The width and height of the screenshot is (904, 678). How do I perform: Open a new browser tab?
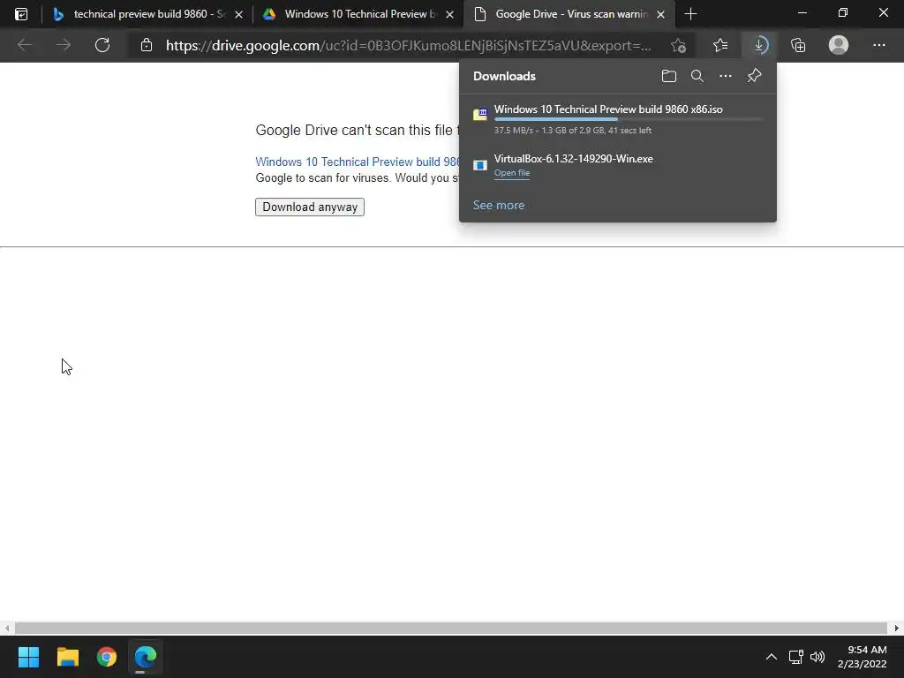pyautogui.click(x=690, y=14)
